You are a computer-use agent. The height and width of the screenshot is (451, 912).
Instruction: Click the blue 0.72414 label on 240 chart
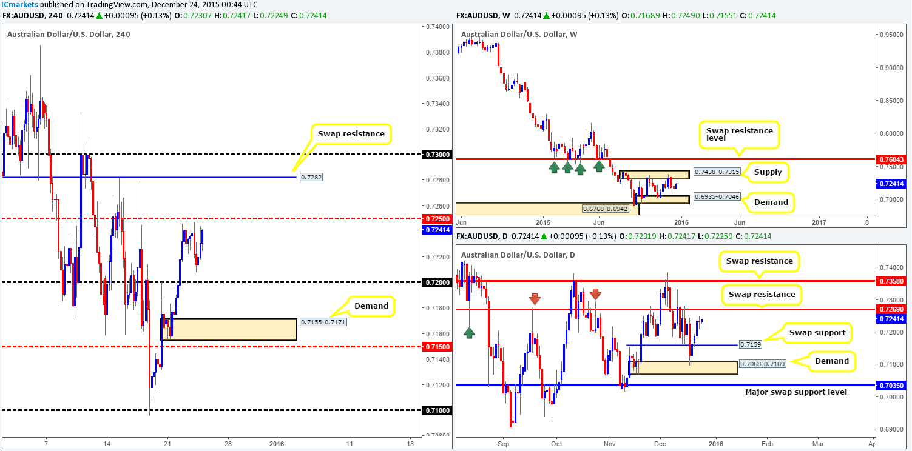tap(436, 230)
